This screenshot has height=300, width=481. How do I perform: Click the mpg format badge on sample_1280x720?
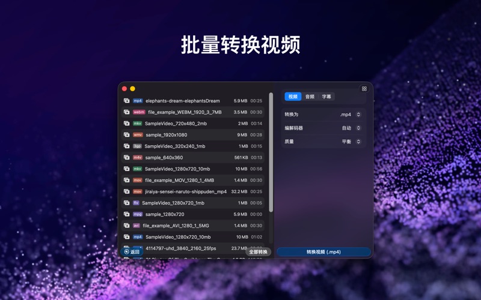(138, 214)
